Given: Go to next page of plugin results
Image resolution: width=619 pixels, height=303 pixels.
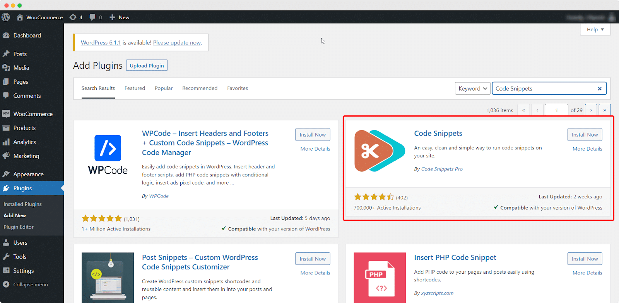Looking at the screenshot, I should [591, 110].
